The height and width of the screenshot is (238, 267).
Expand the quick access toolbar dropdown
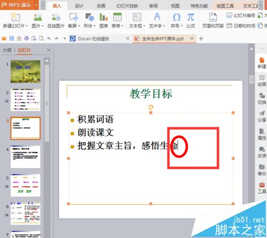pyautogui.click(x=65, y=39)
